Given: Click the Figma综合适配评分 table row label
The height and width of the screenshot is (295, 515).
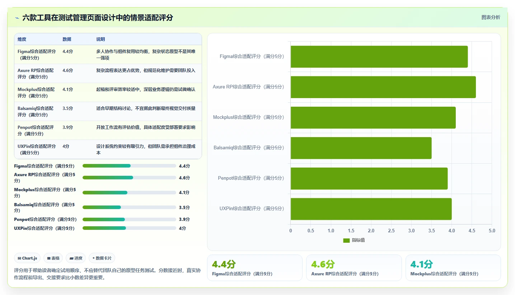Looking at the screenshot, I should [37, 54].
